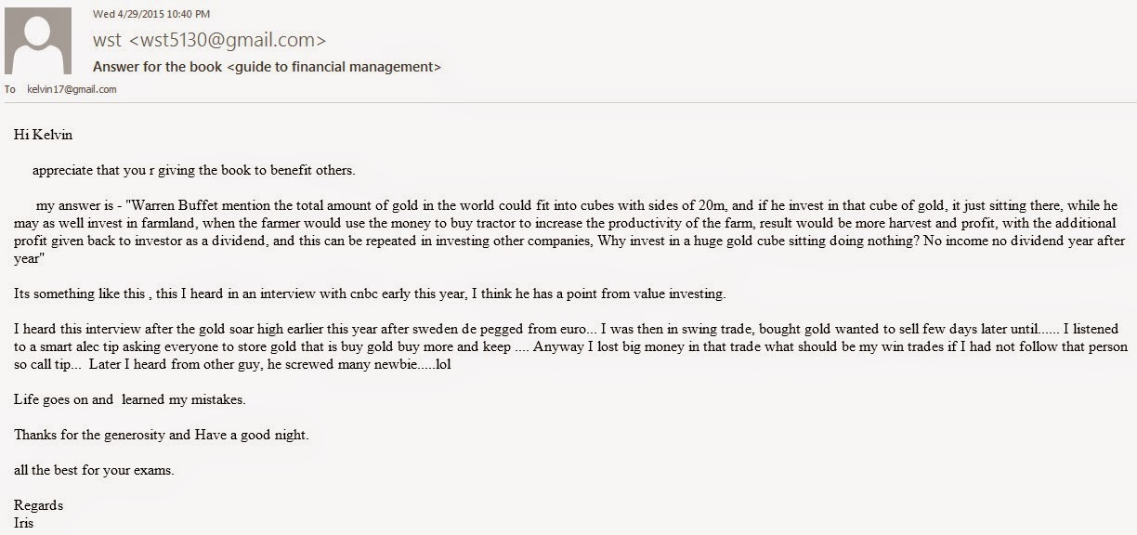Click the sender's avatar placeholder picture

pos(38,41)
